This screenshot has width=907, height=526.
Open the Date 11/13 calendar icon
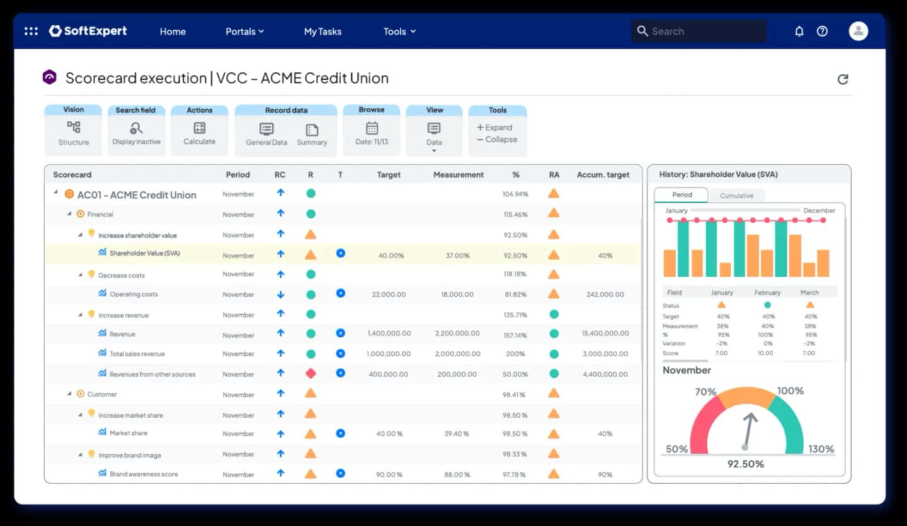tap(372, 128)
